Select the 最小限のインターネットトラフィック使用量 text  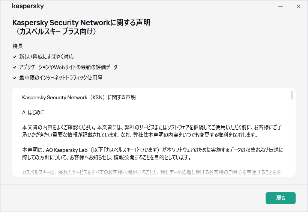click(61, 78)
